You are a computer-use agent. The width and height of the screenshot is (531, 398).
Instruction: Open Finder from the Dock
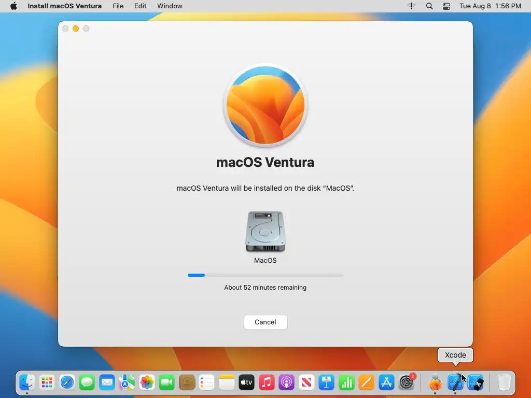[27, 382]
